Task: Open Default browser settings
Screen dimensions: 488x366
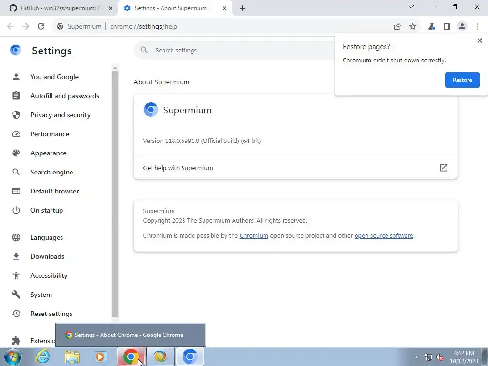Action: click(x=55, y=191)
